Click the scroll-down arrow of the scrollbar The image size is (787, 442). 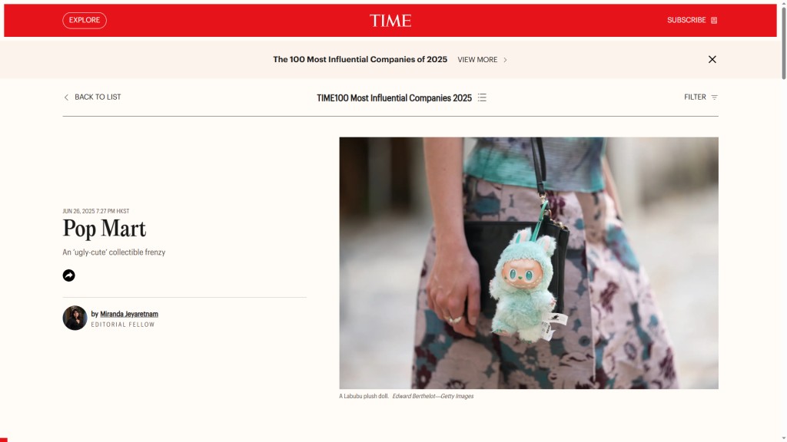(x=783, y=438)
